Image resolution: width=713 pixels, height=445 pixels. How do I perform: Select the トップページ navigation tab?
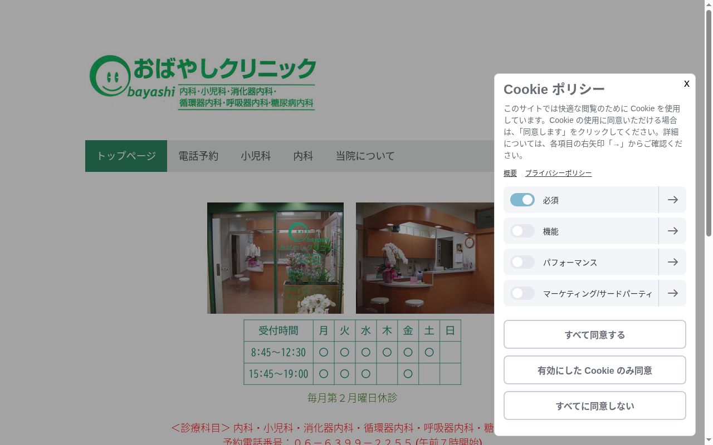coord(126,156)
